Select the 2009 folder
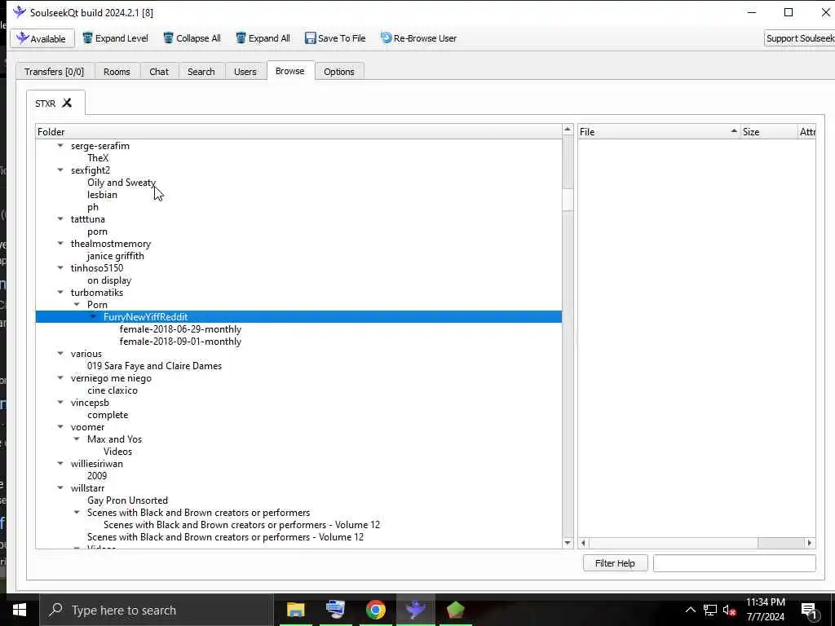Screen dimensions: 835x626 tap(97, 476)
